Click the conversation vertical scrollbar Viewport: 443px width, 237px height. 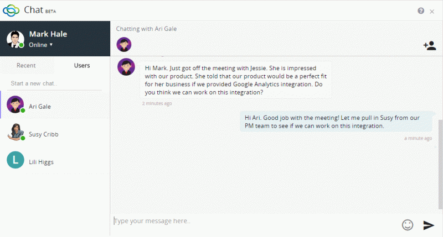(x=440, y=164)
